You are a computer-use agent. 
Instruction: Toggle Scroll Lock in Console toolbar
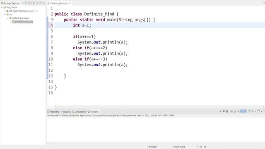click(234, 111)
